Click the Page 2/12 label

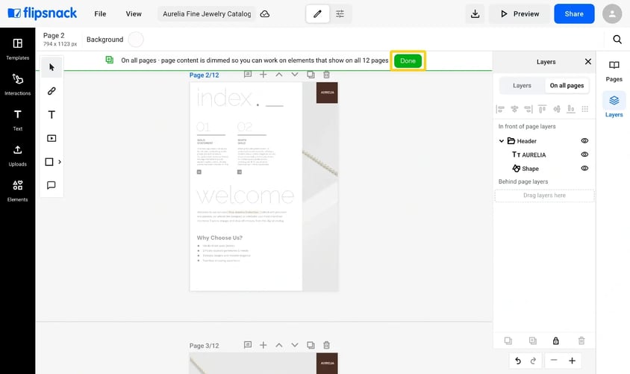pyautogui.click(x=204, y=75)
